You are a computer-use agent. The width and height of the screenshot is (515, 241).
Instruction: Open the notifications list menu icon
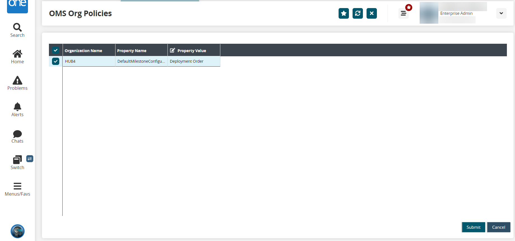tap(403, 13)
